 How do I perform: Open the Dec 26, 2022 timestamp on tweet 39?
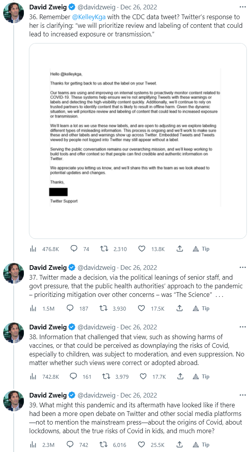point(138,395)
